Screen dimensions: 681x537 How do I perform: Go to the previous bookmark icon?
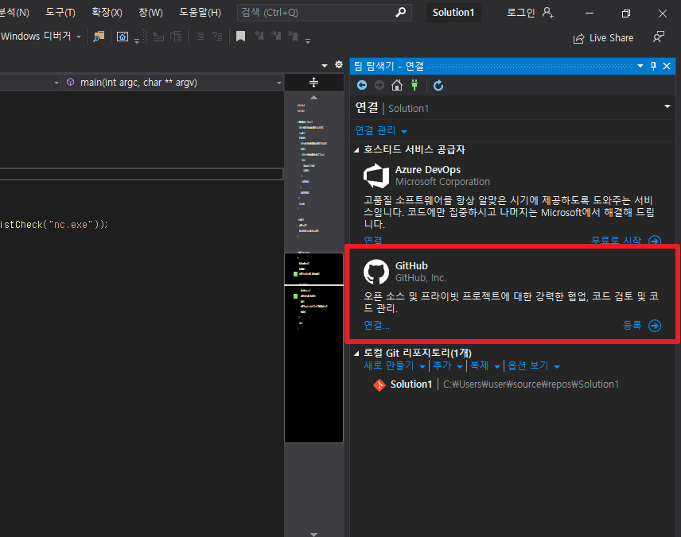259,37
